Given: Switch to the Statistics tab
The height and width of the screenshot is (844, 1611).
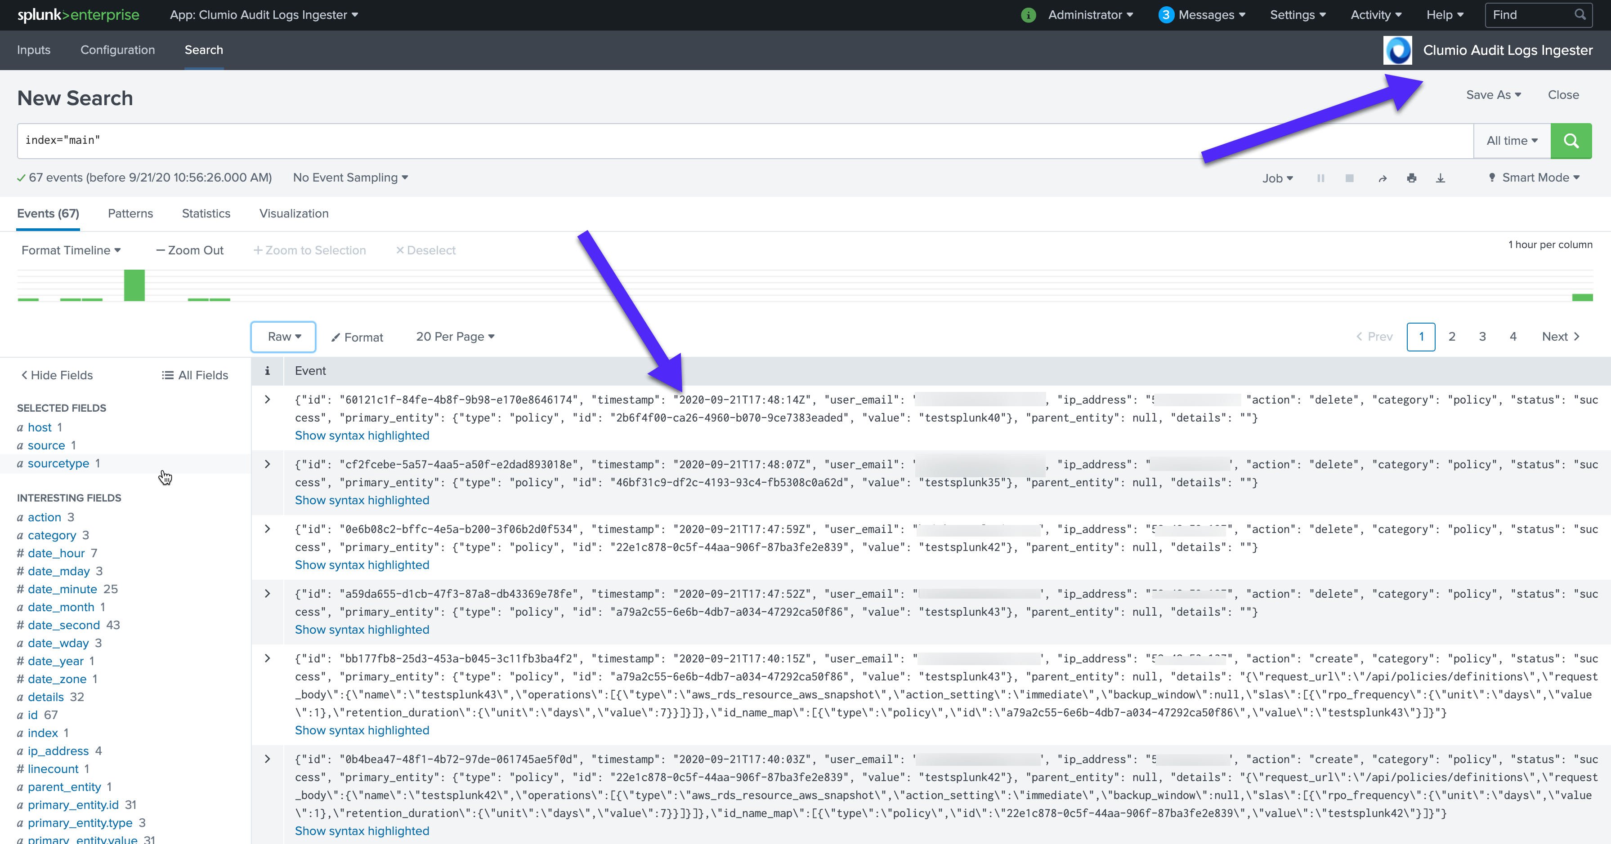Looking at the screenshot, I should pyautogui.click(x=206, y=213).
